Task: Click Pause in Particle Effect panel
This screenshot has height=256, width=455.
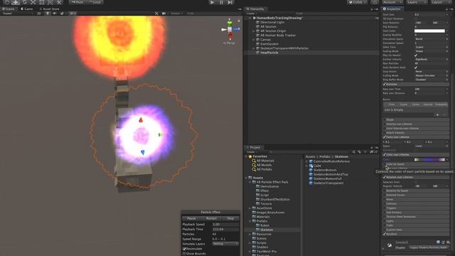Action: 191,218
